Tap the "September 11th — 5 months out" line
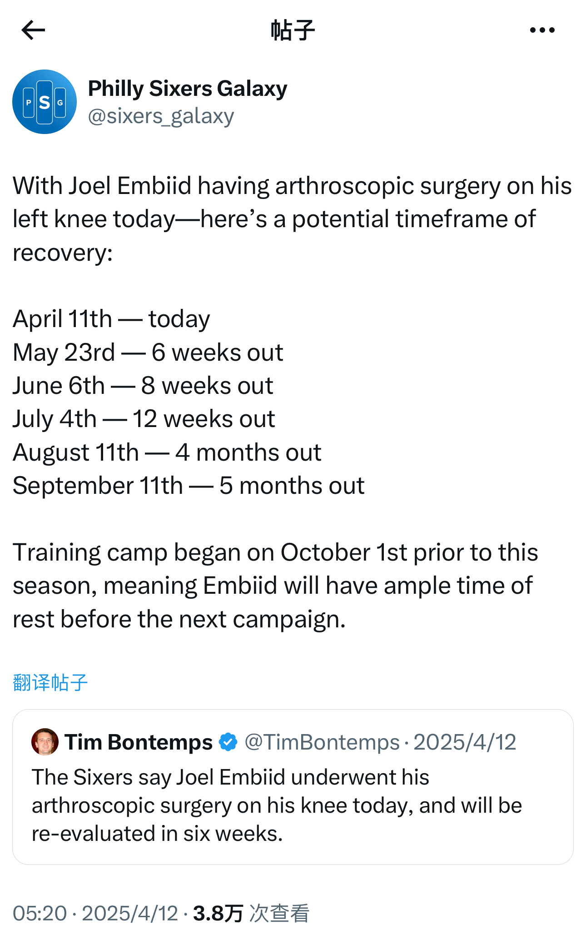The image size is (586, 939). (x=189, y=486)
